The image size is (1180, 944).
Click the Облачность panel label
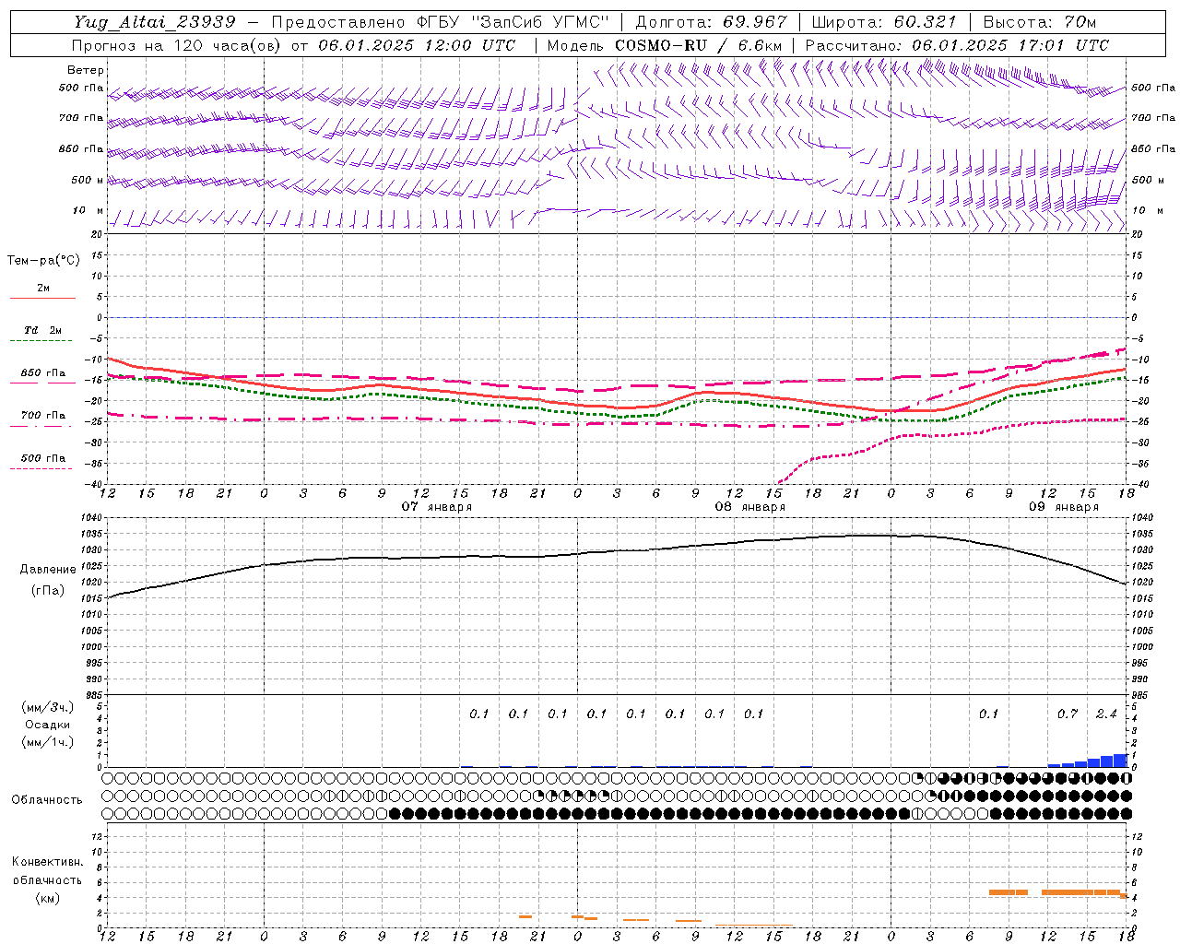click(46, 800)
